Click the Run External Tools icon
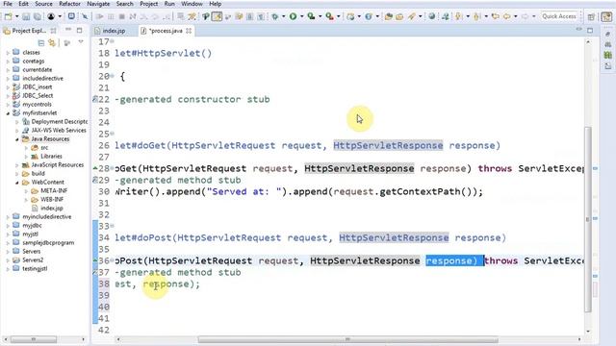 click(329, 16)
